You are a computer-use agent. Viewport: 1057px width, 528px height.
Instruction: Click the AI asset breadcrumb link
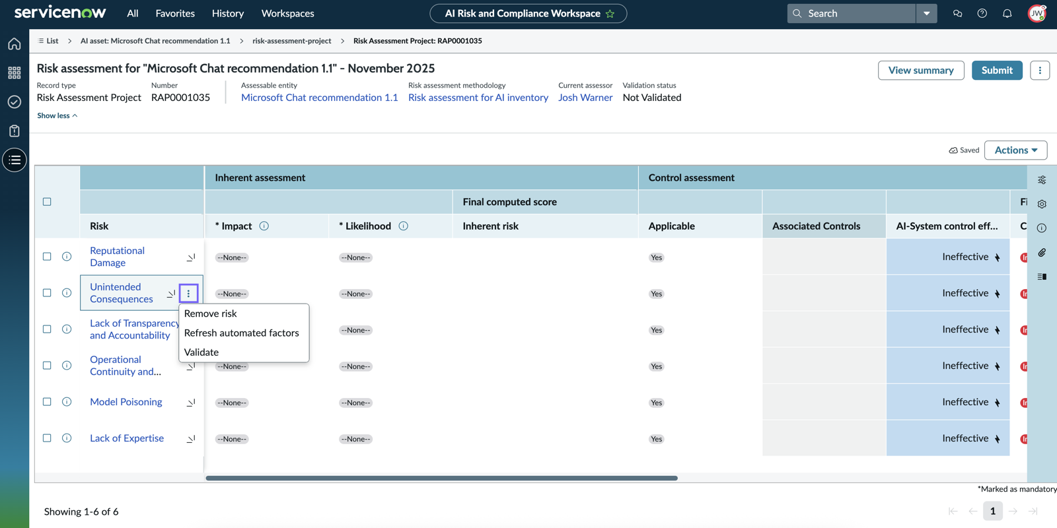[x=155, y=41]
